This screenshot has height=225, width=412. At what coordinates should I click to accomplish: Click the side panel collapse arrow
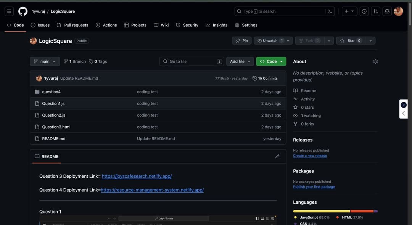pyautogui.click(x=403, y=113)
